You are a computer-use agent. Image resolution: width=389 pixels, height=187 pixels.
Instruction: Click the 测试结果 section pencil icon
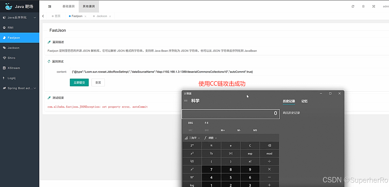(49, 98)
